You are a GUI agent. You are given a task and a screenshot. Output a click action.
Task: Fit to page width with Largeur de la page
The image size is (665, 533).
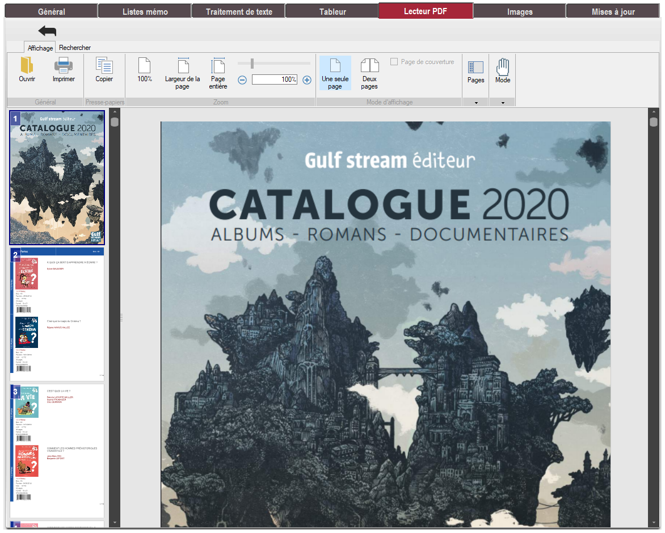coord(183,66)
